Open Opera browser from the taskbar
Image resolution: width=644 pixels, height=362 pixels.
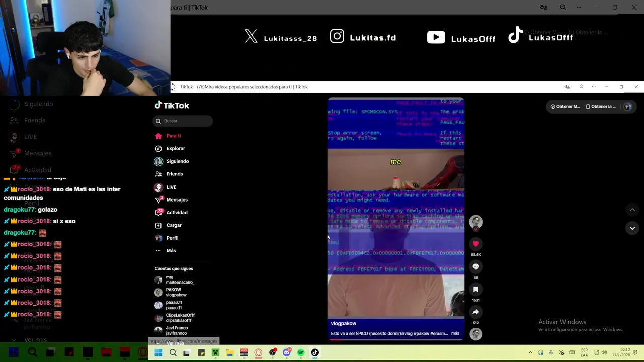tap(258, 353)
